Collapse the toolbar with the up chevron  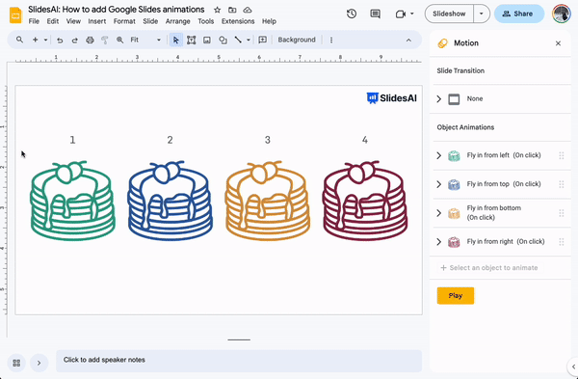coord(408,40)
